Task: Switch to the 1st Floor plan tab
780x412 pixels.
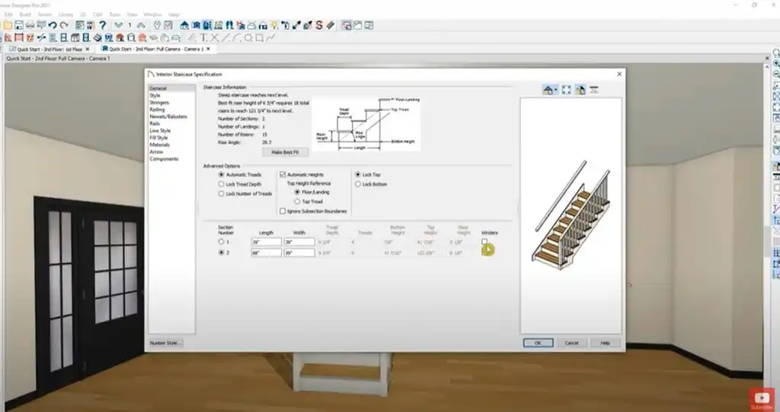Action: pyautogui.click(x=50, y=50)
